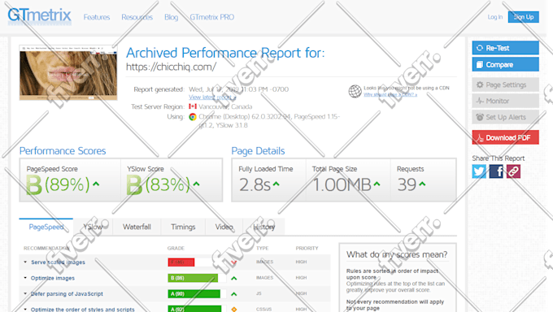Click the PageSpeed Score B (89%)
The height and width of the screenshot is (312, 553).
coord(59,184)
